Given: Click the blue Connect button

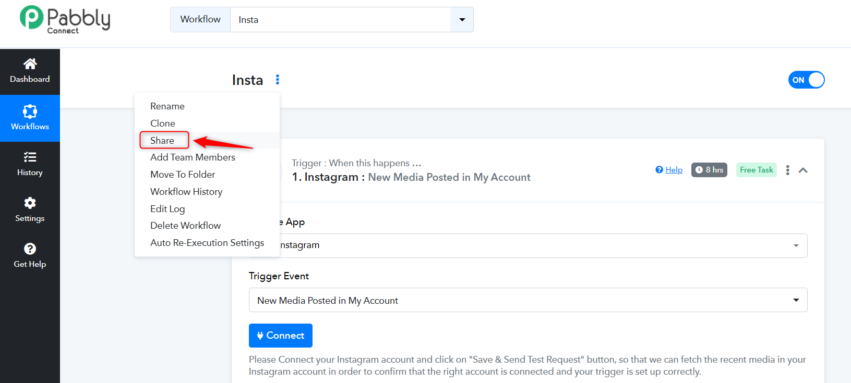Looking at the screenshot, I should pos(281,336).
